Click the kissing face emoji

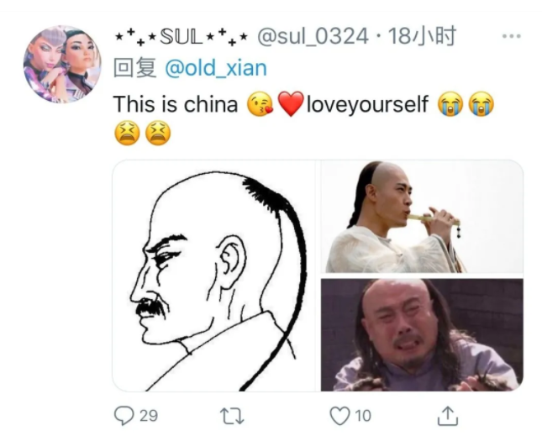click(x=260, y=104)
